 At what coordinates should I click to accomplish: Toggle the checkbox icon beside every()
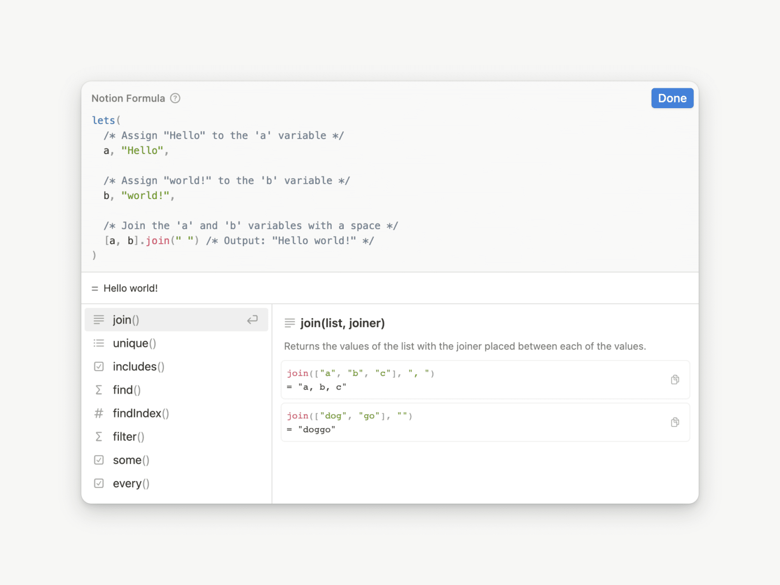pyautogui.click(x=99, y=483)
